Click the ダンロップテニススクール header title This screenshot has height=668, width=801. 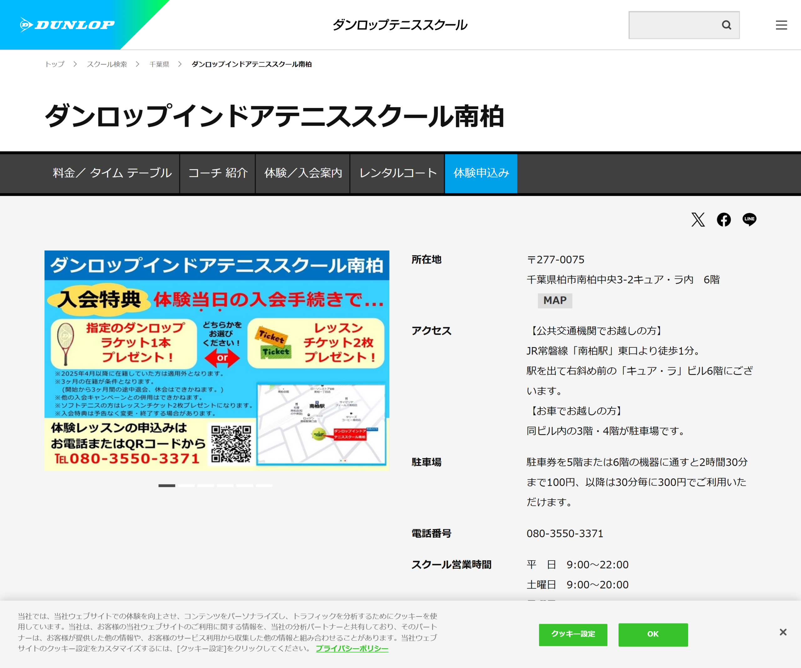400,25
